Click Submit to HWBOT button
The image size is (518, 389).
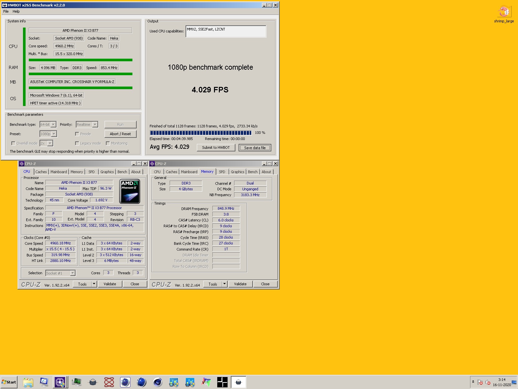pos(216,147)
